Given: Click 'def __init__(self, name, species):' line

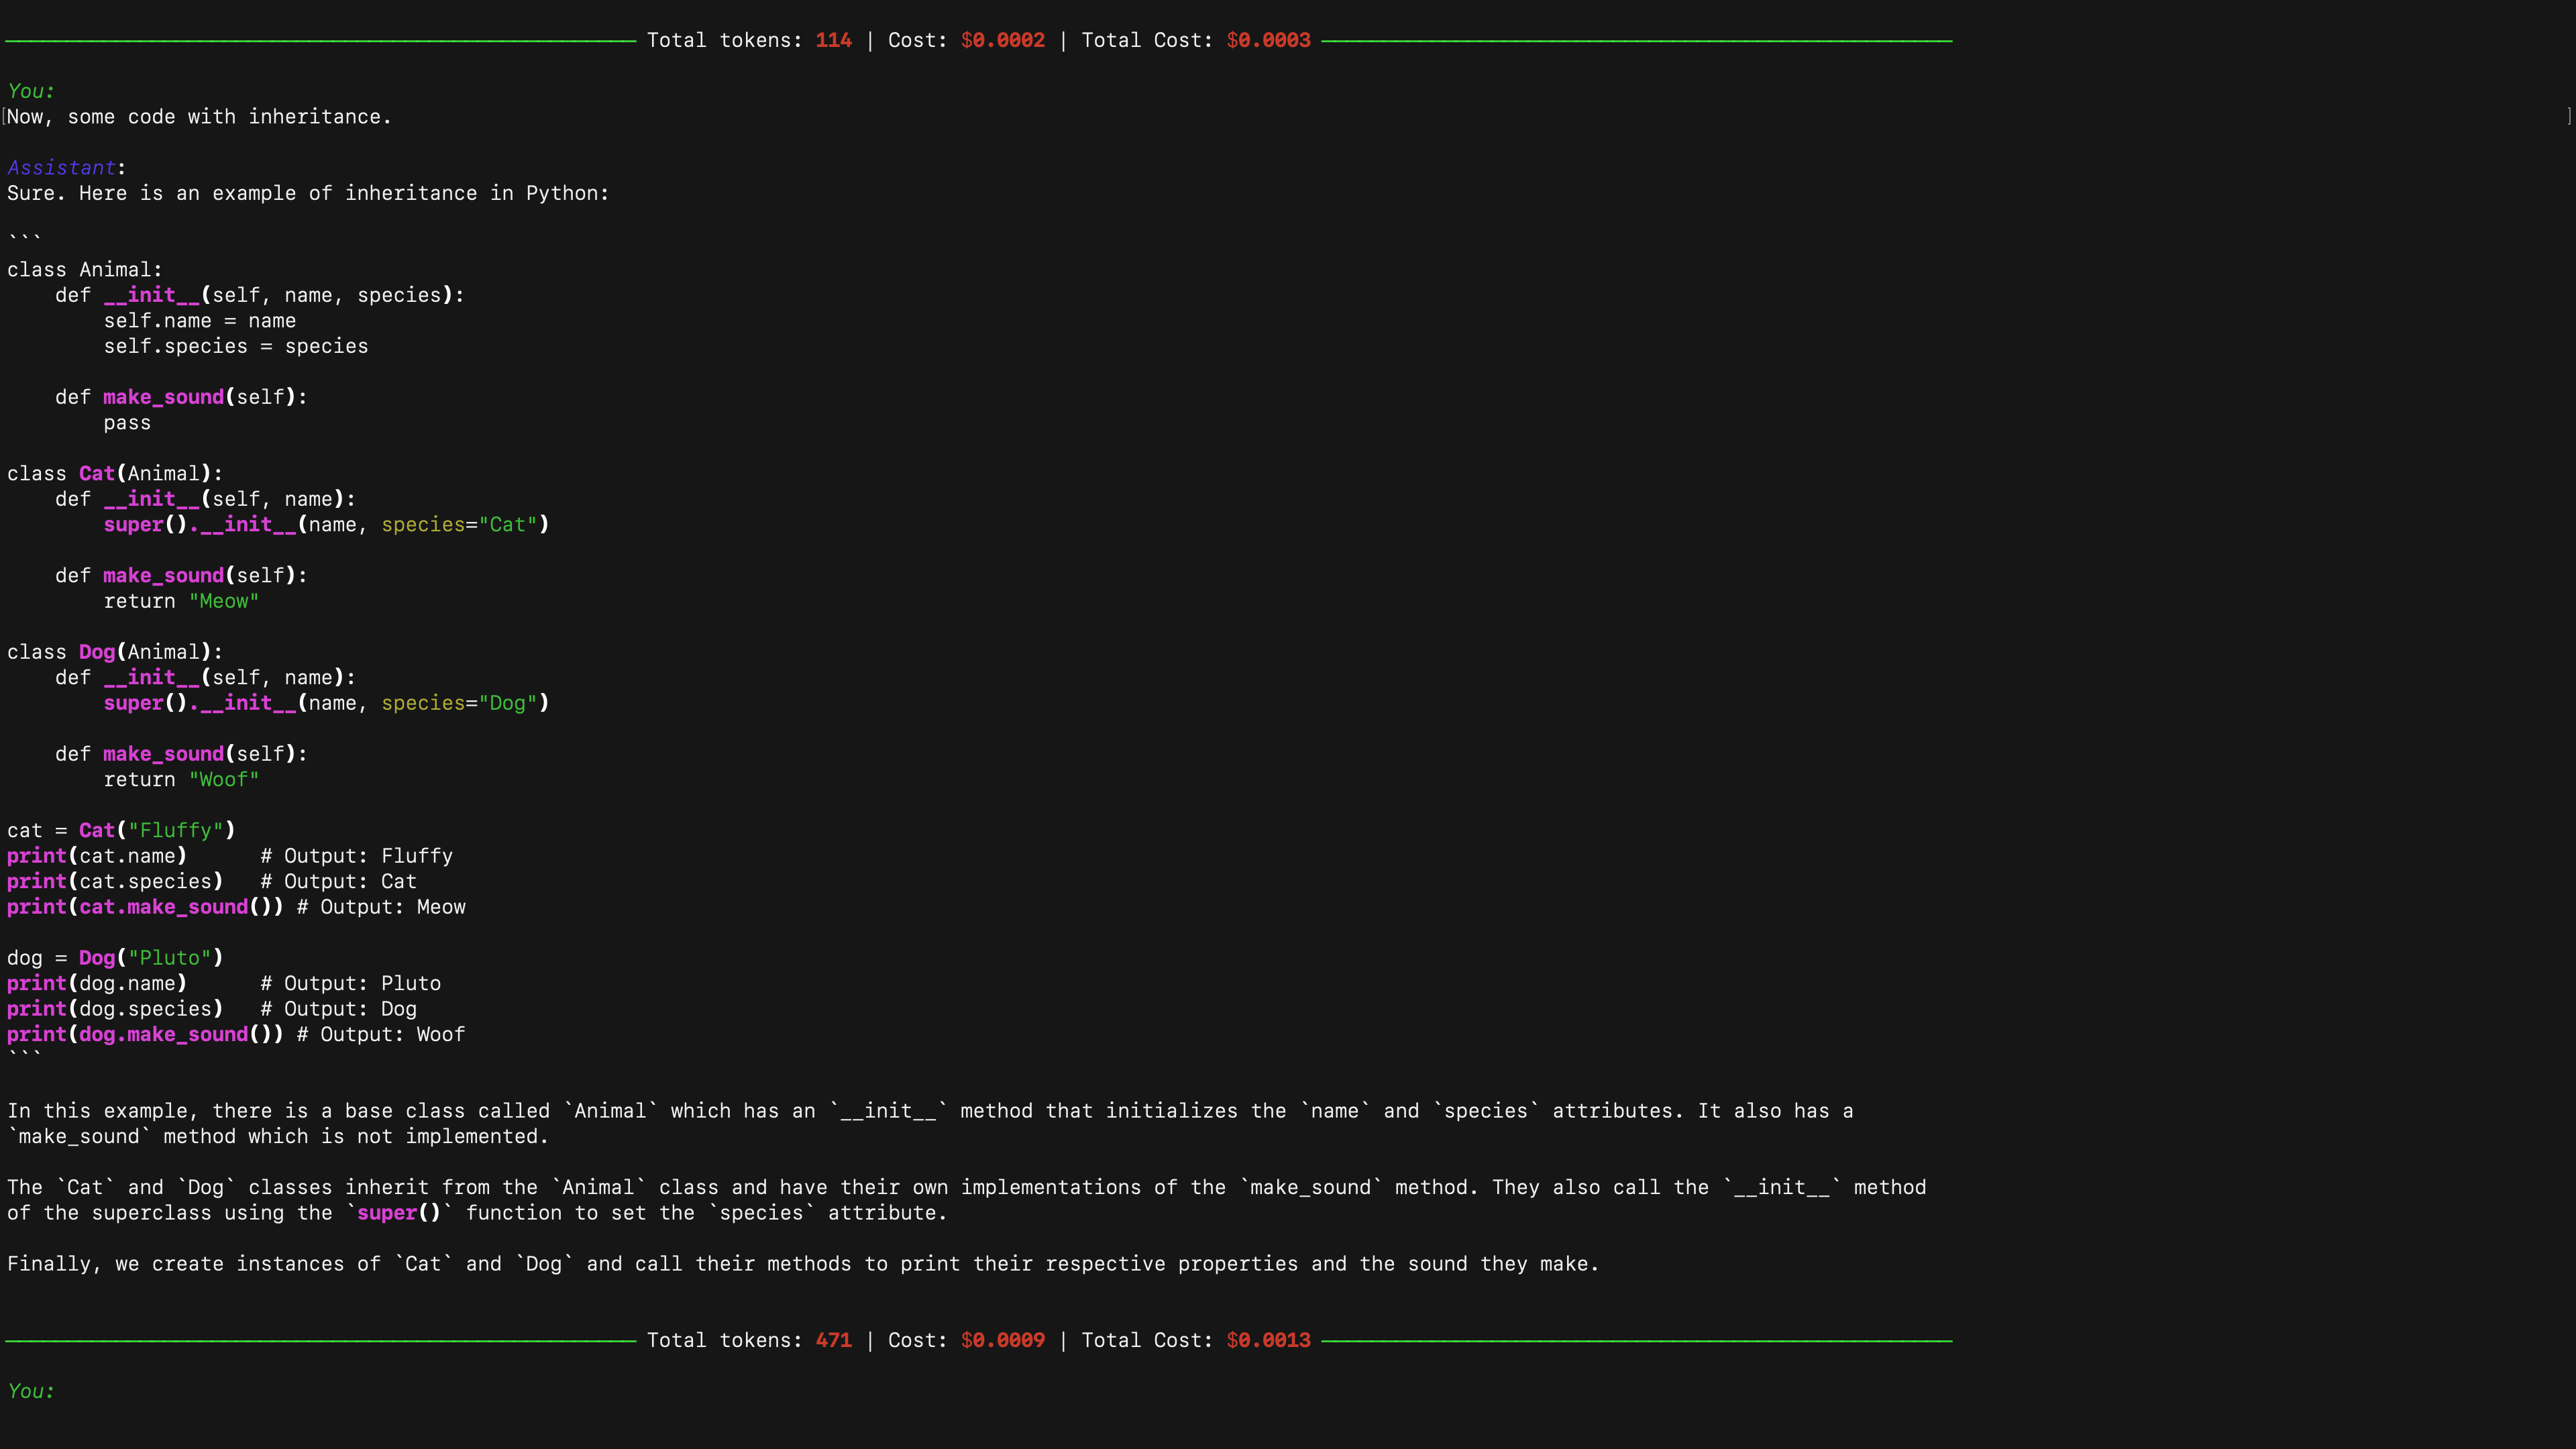Looking at the screenshot, I should click(x=260, y=295).
